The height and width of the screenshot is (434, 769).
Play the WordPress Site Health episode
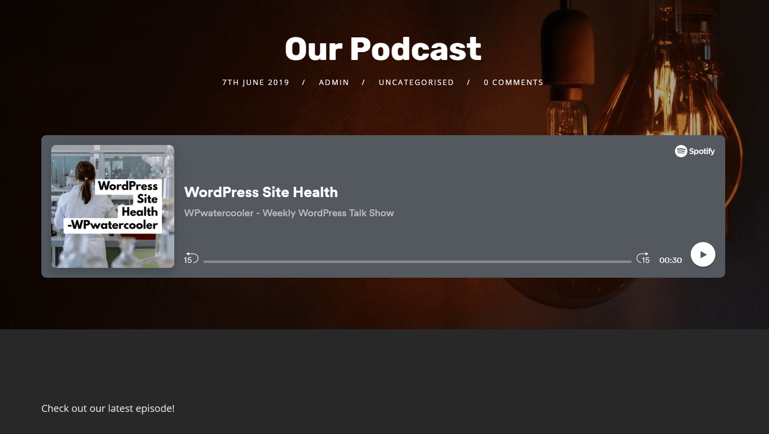[x=703, y=255]
